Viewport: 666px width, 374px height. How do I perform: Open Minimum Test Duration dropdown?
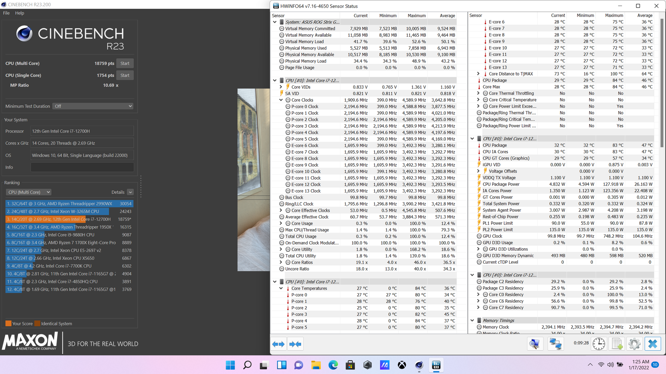pos(93,106)
